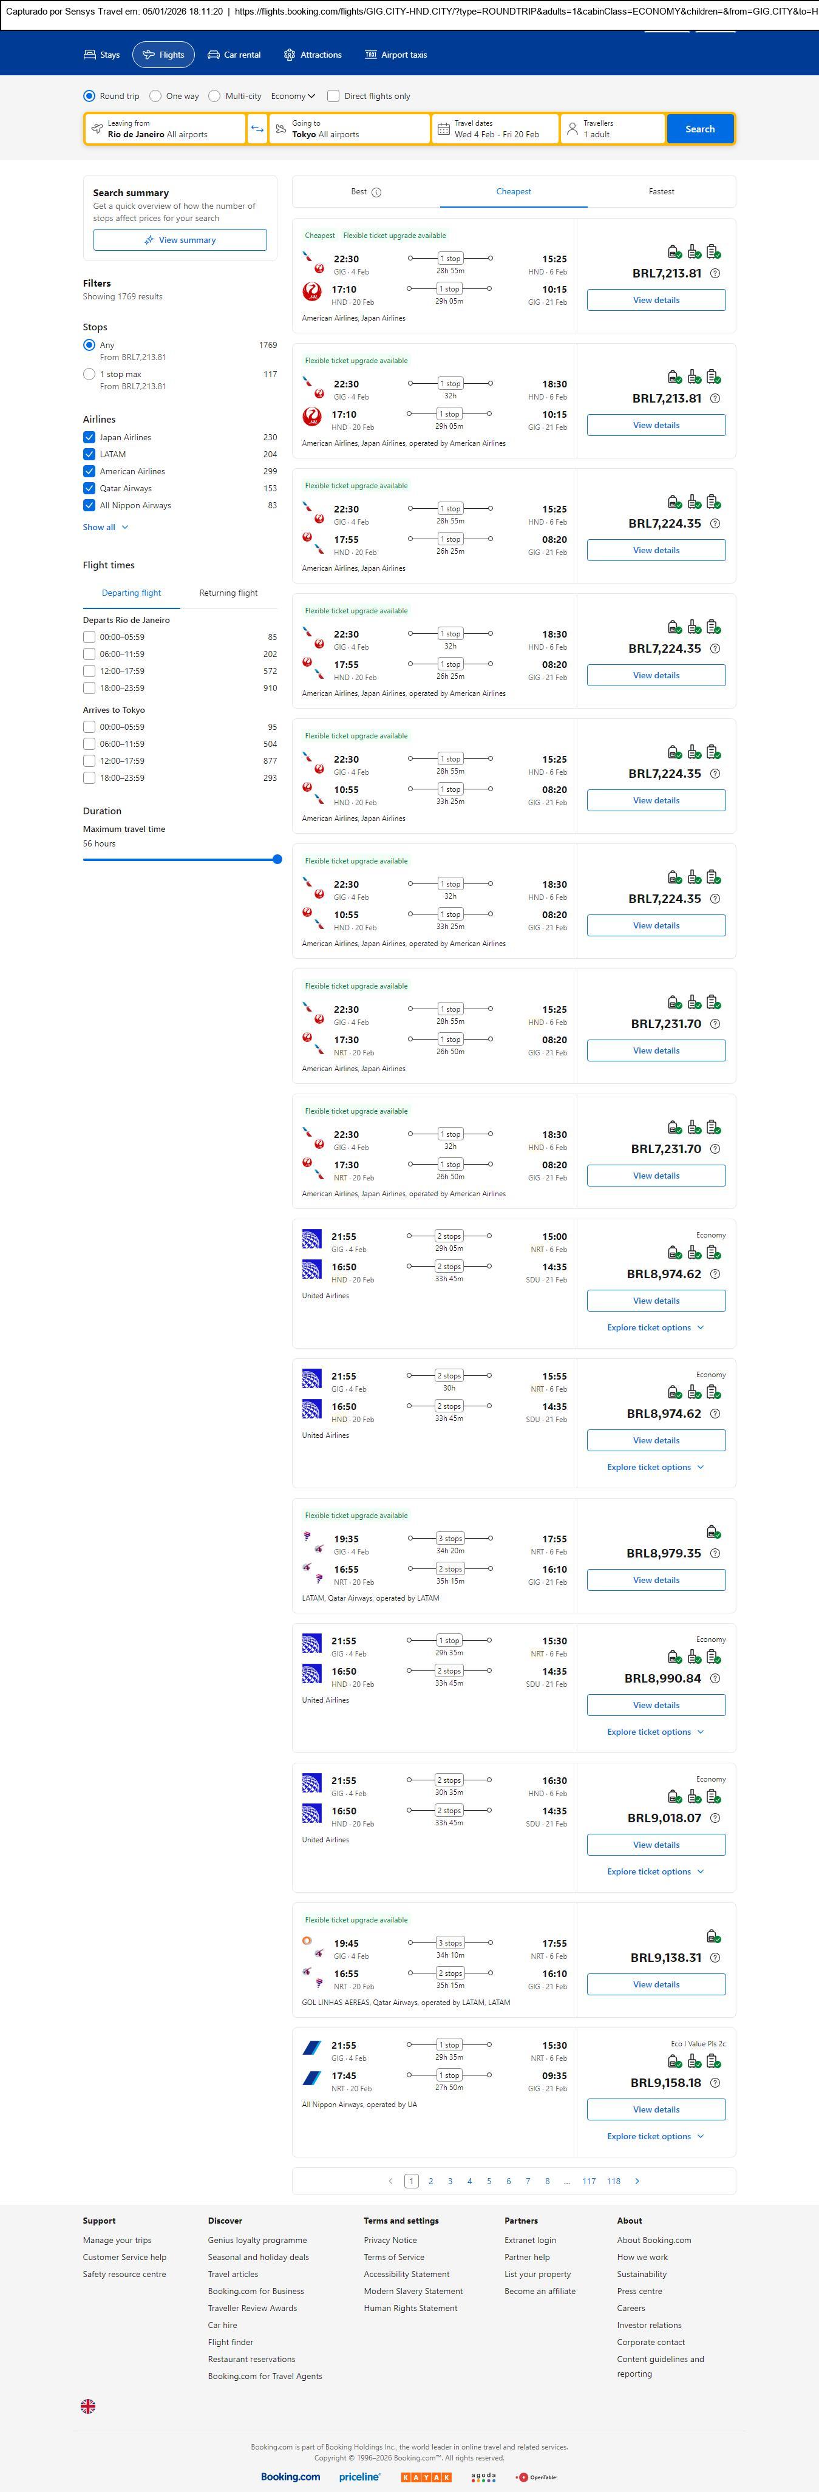Viewport: 819px width, 2492px height.
Task: Switch to the Returning flight tab
Action: click(228, 593)
